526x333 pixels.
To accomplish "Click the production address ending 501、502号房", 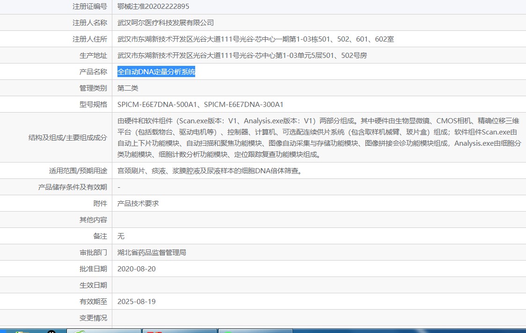I will [x=242, y=56].
